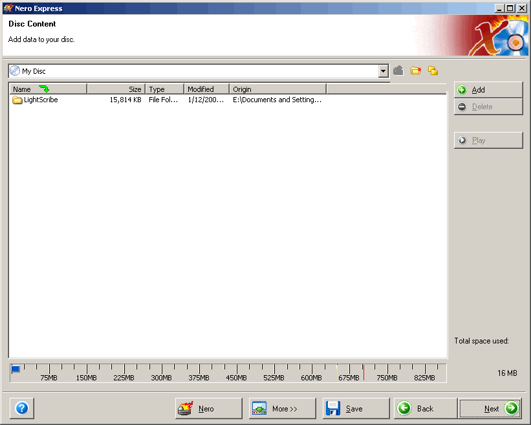Image resolution: width=531 pixels, height=425 pixels.
Task: Click the Total space used label
Action: point(481,341)
